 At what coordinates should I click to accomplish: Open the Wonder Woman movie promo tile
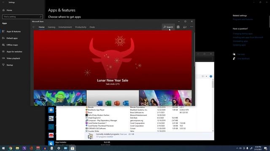coord(165,98)
